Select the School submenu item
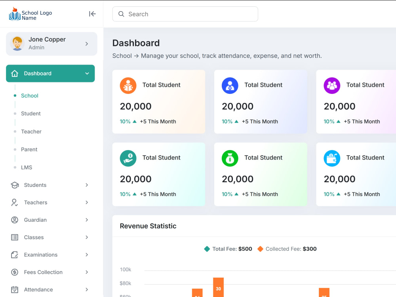Image resolution: width=396 pixels, height=297 pixels. 30,96
